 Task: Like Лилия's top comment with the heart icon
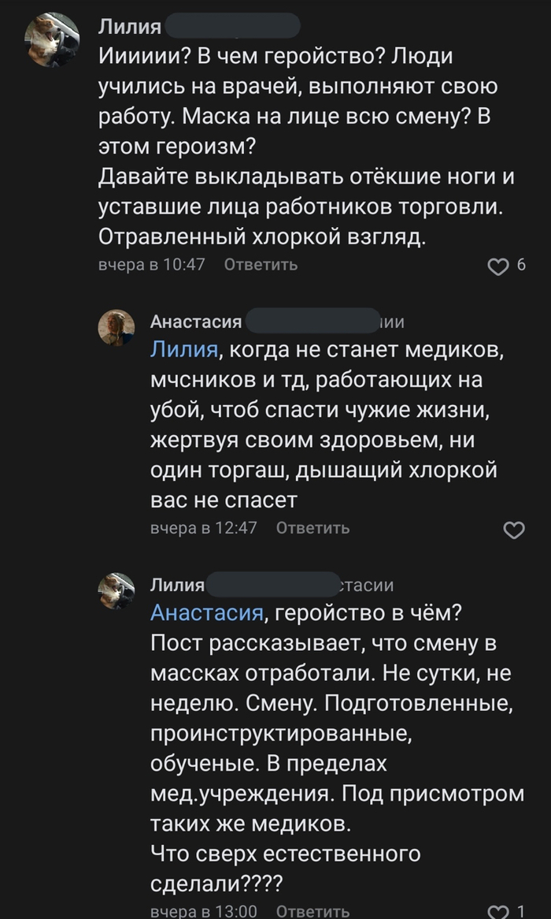click(x=498, y=267)
